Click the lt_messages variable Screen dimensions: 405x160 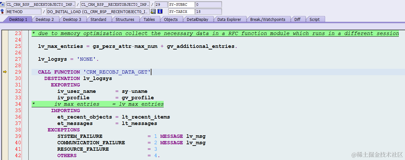coord(140,123)
